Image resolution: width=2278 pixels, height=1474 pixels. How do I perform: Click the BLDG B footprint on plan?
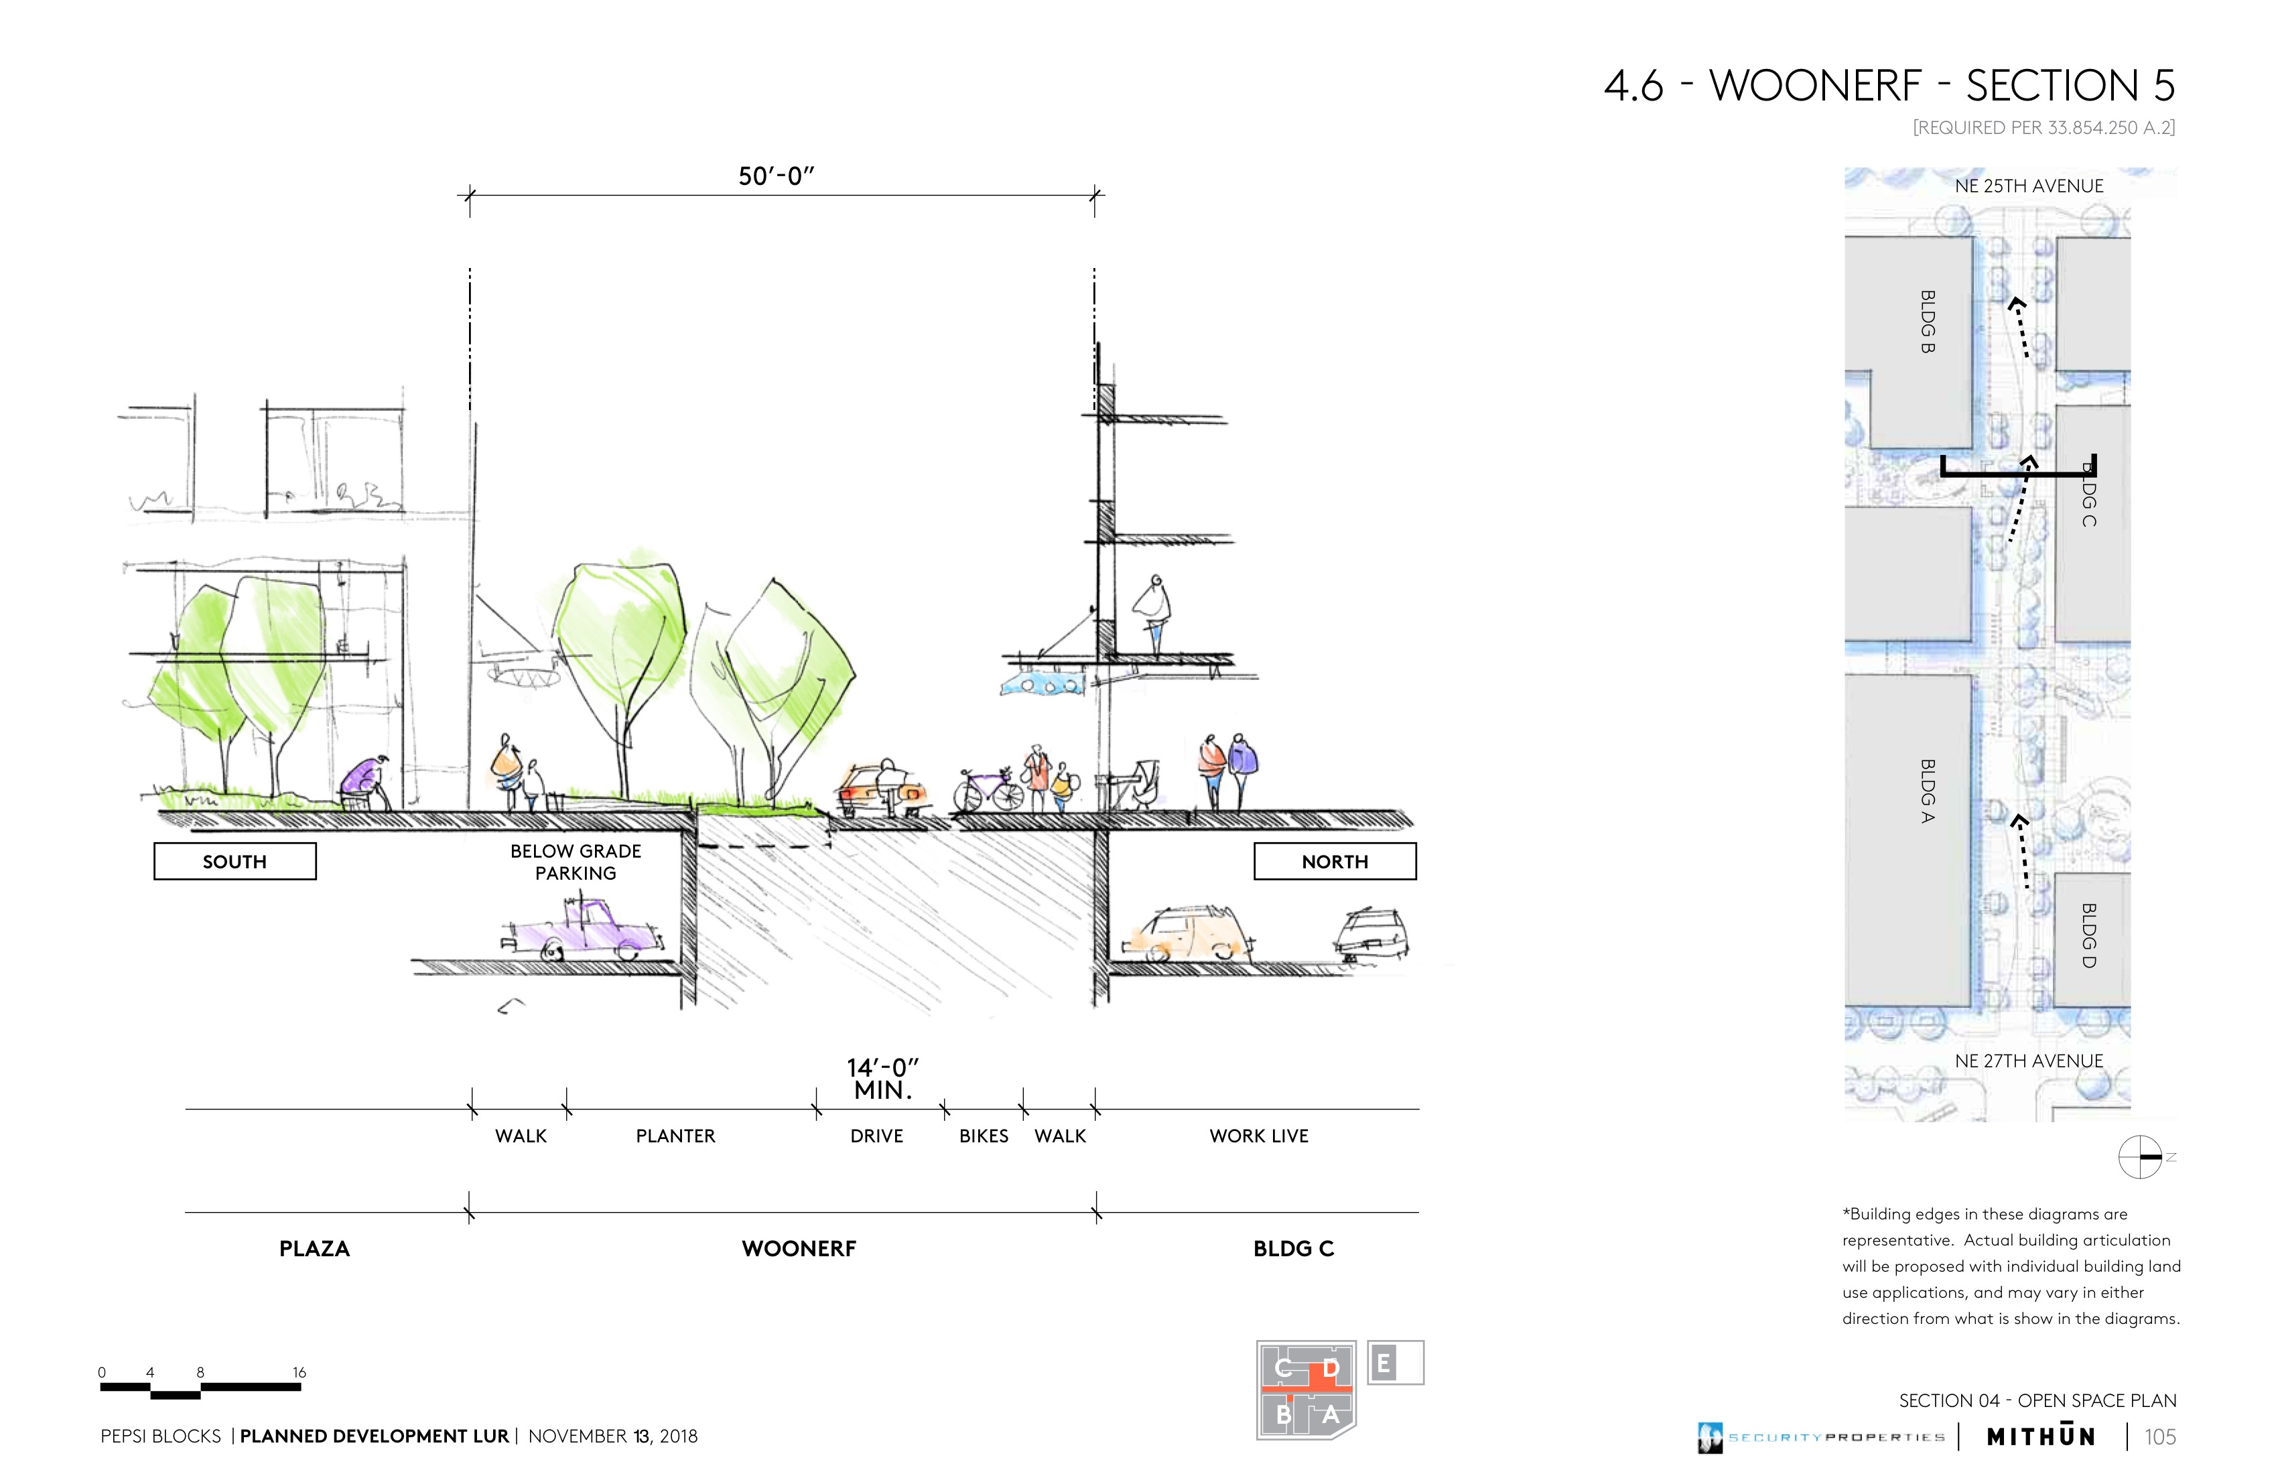(1909, 321)
